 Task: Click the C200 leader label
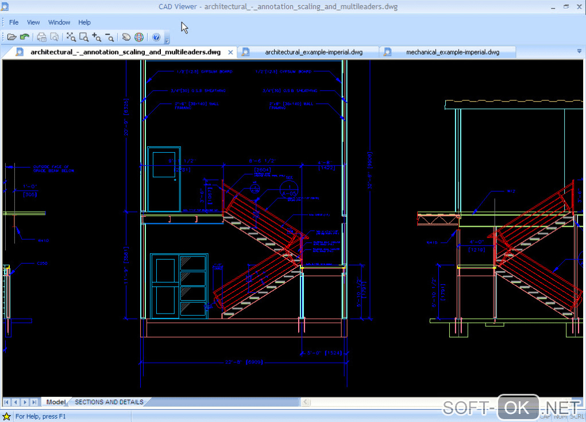point(43,264)
